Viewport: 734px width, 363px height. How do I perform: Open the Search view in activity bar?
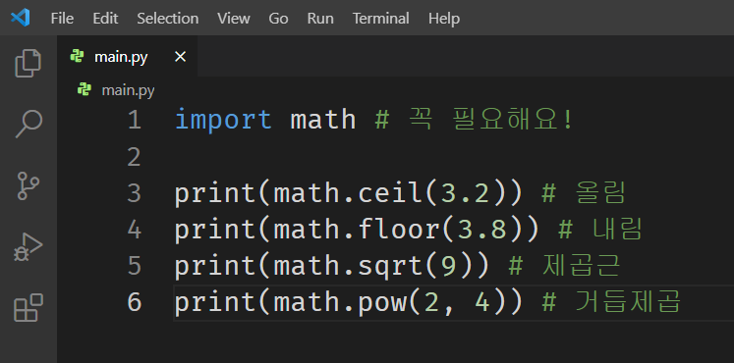28,125
